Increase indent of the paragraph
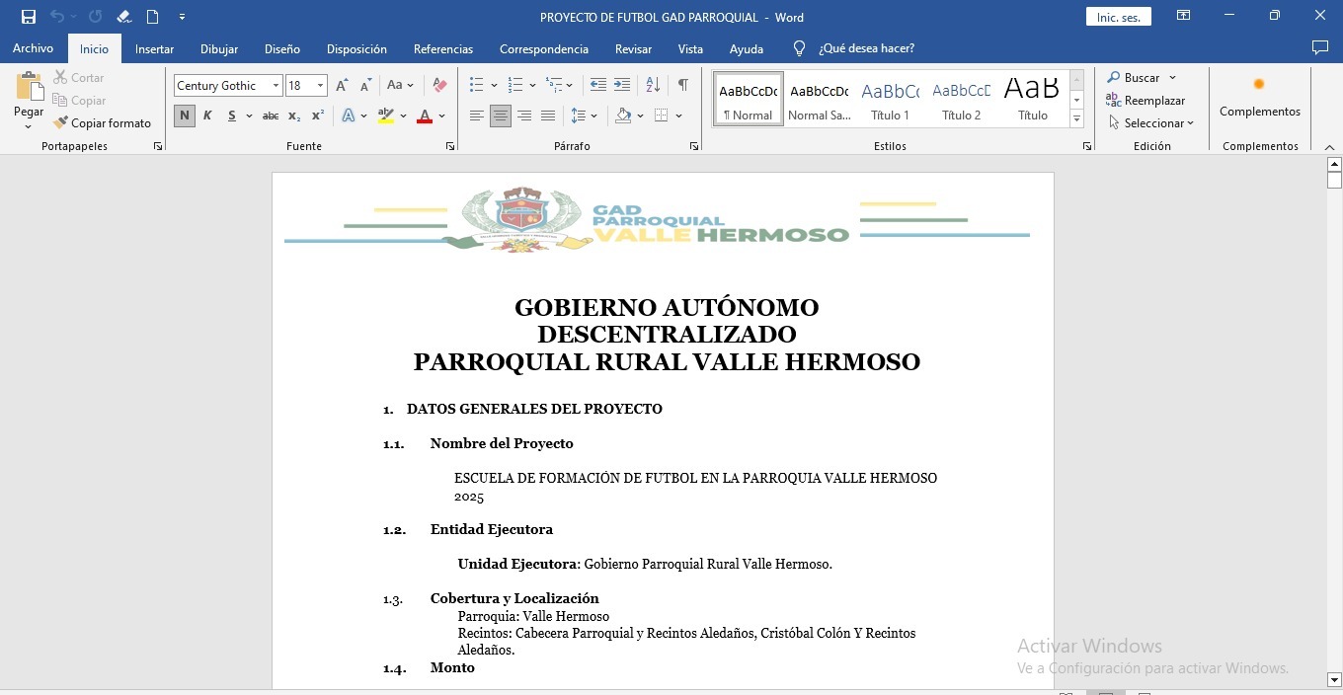Viewport: 1343px width, 695px height. point(622,86)
